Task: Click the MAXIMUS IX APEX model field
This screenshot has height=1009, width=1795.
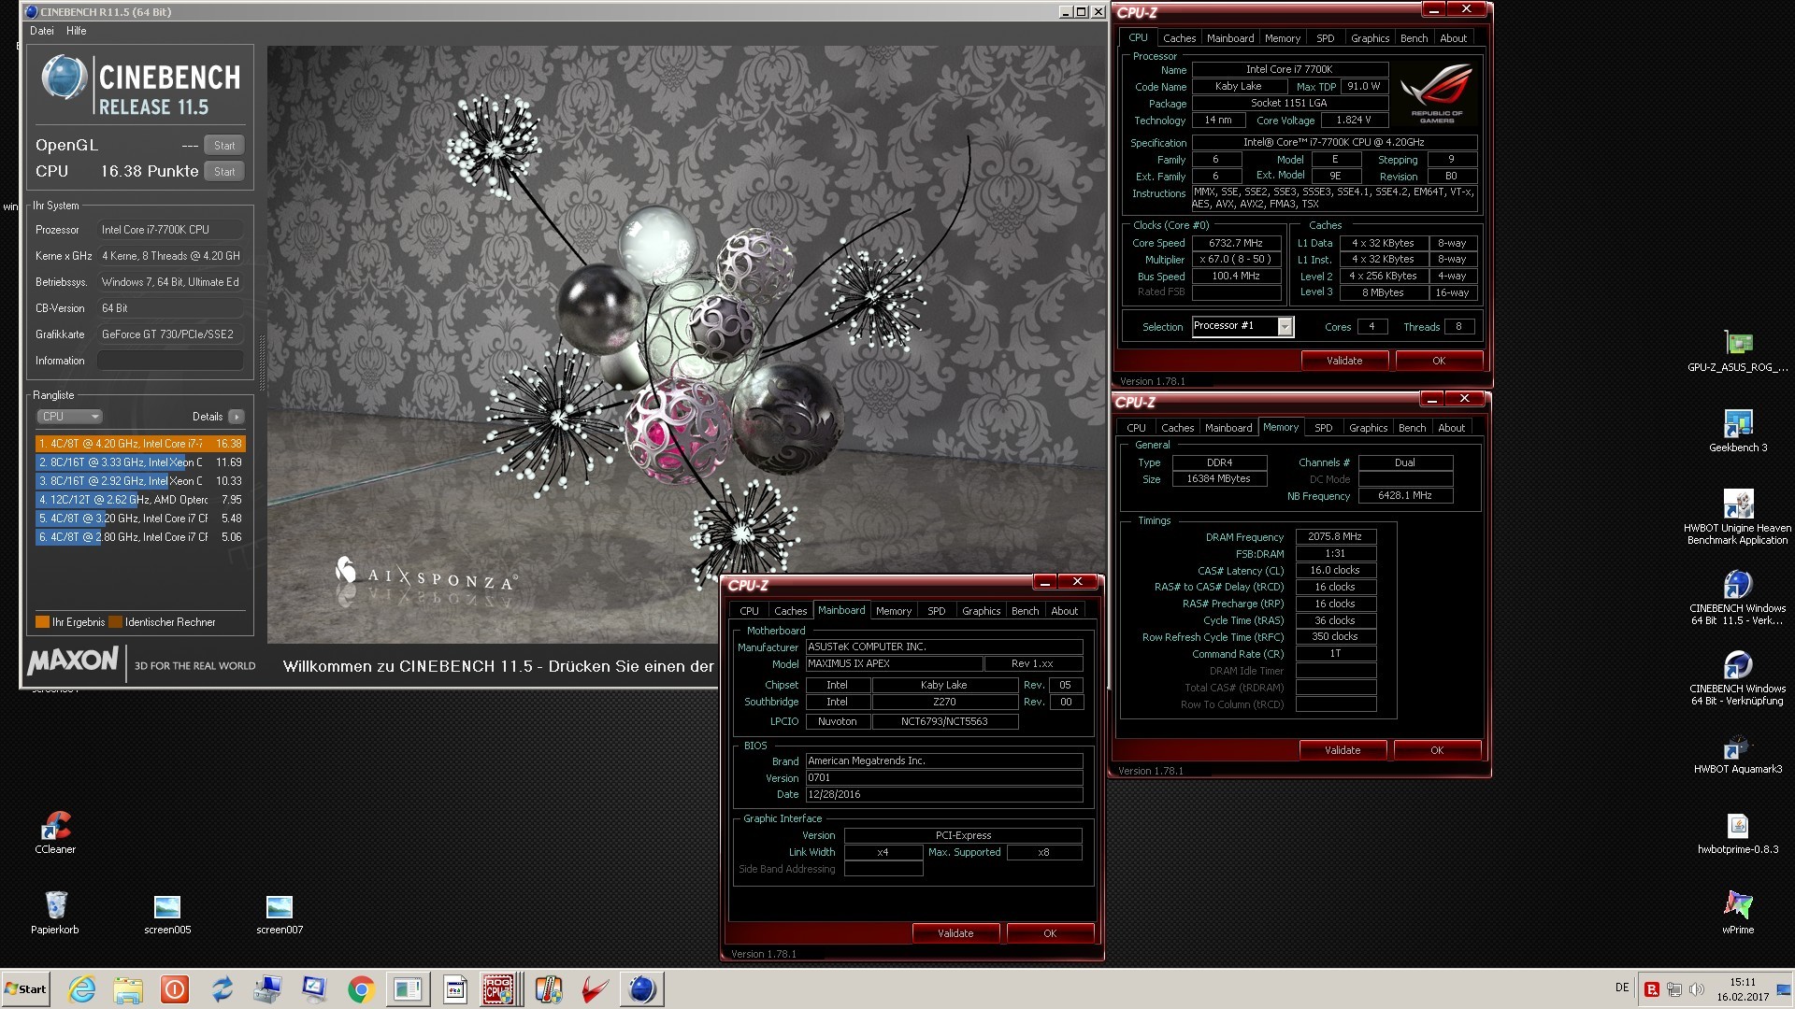Action: pos(894,663)
